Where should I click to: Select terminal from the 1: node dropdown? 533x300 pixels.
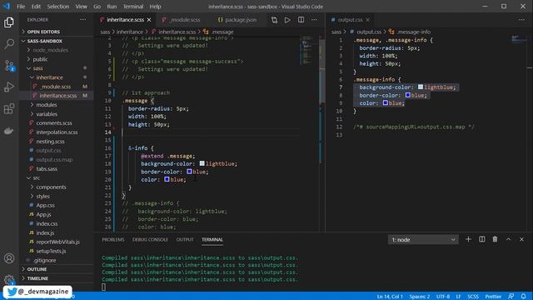(423, 240)
